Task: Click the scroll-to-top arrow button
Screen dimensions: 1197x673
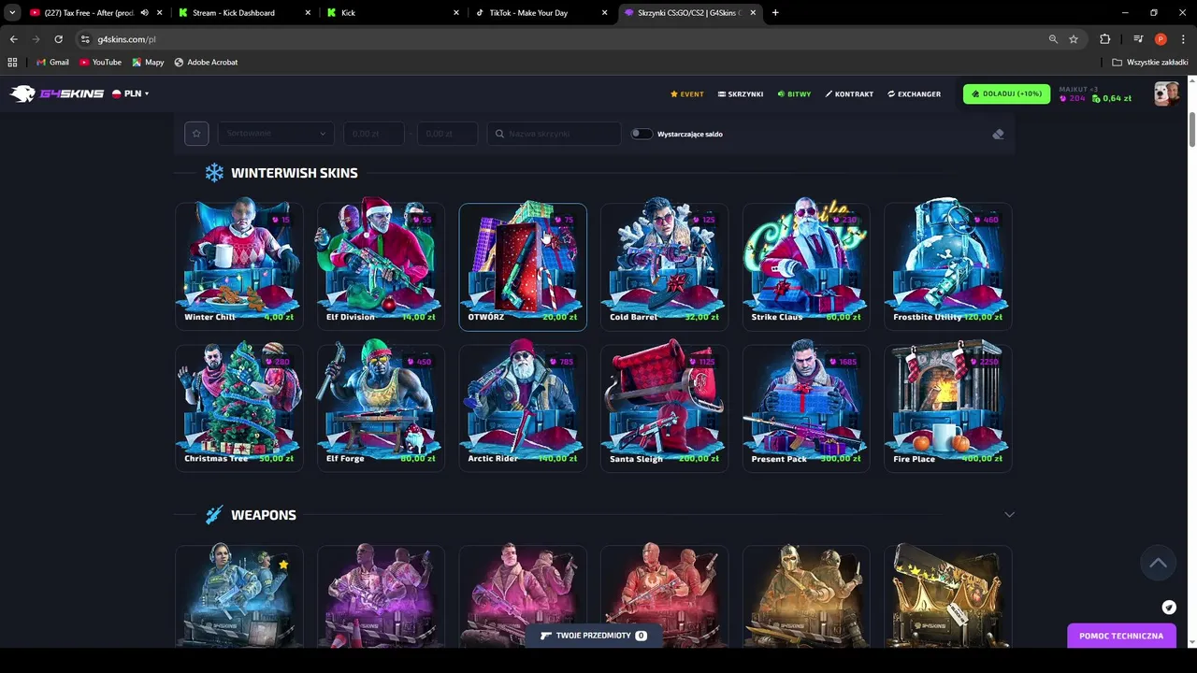Action: click(x=1158, y=562)
